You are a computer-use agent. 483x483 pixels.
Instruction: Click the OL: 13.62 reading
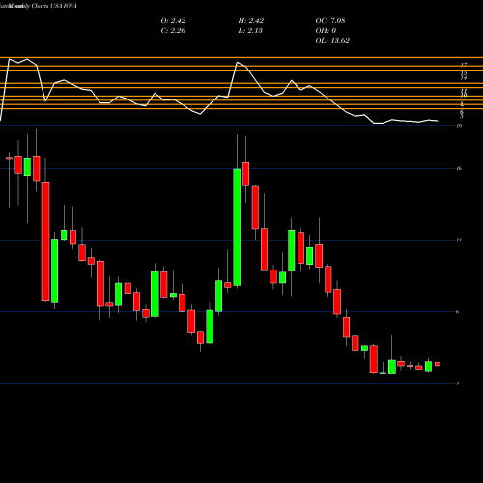click(332, 41)
